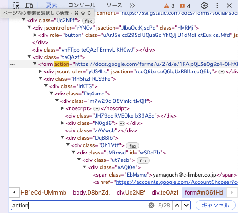Expand the noscript node

point(63,108)
